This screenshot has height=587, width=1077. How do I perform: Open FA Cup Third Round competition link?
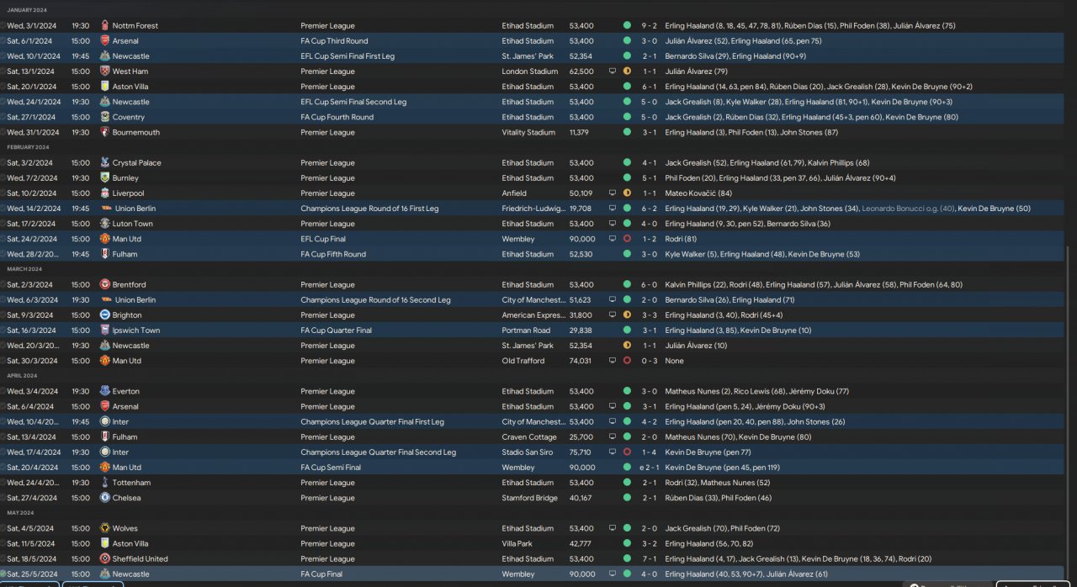pyautogui.click(x=334, y=40)
